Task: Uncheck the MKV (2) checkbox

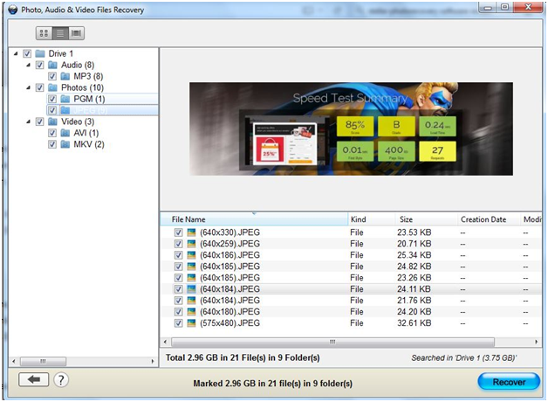Action: point(52,144)
